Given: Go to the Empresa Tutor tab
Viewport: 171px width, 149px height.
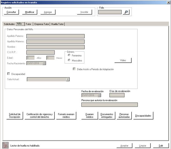Looking at the screenshot, I should click(x=42, y=24).
